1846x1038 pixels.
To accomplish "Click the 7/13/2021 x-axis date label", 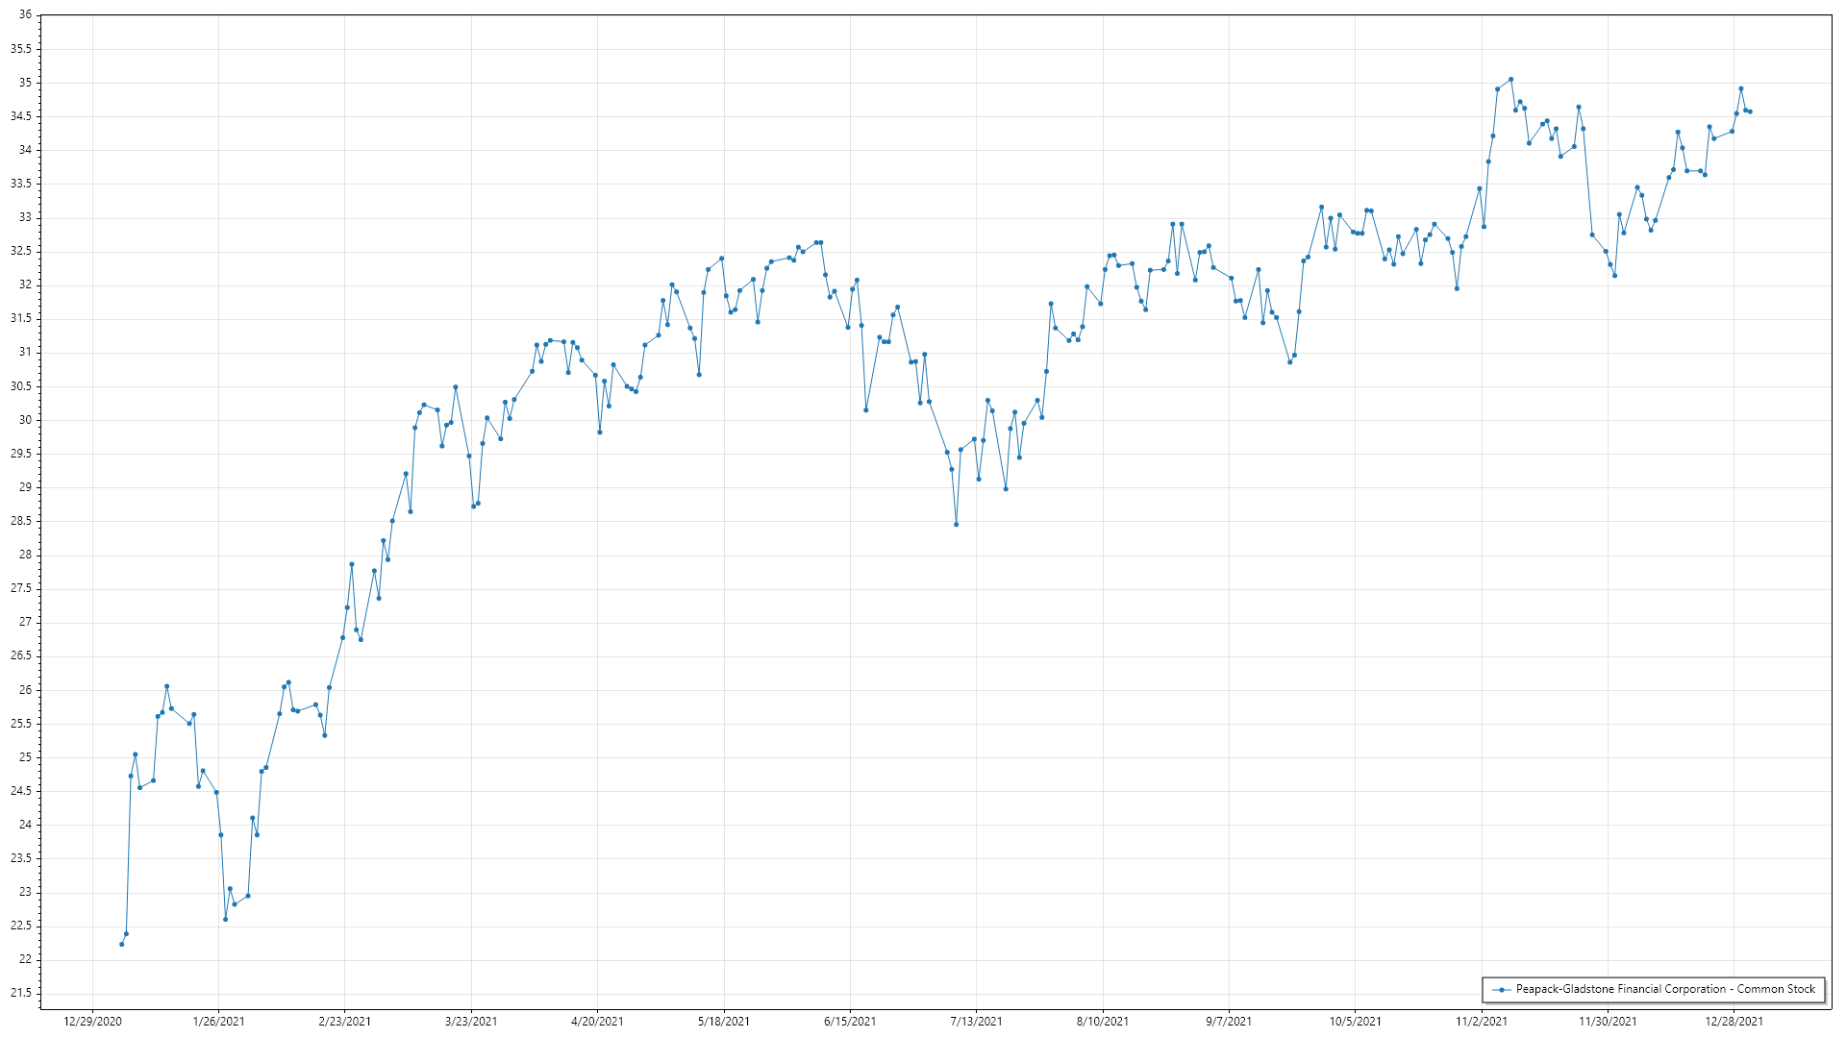I will 976,1021.
